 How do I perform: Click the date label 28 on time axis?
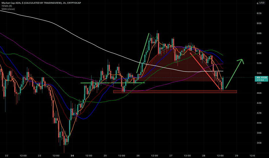coord(204,156)
